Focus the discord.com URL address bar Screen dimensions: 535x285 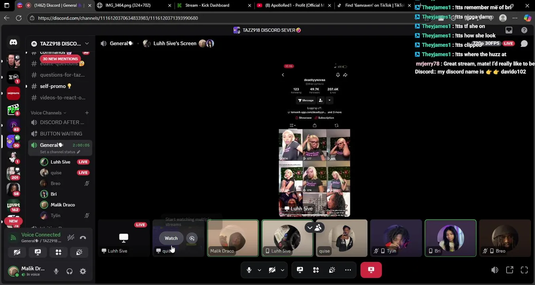pos(118,18)
